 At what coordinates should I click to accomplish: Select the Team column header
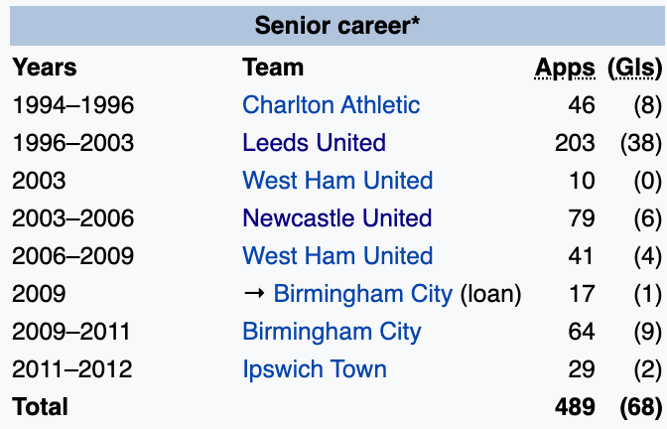pos(273,68)
